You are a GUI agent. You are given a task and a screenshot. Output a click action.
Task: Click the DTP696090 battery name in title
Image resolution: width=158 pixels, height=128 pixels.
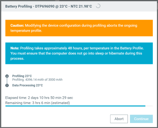point(45,6)
